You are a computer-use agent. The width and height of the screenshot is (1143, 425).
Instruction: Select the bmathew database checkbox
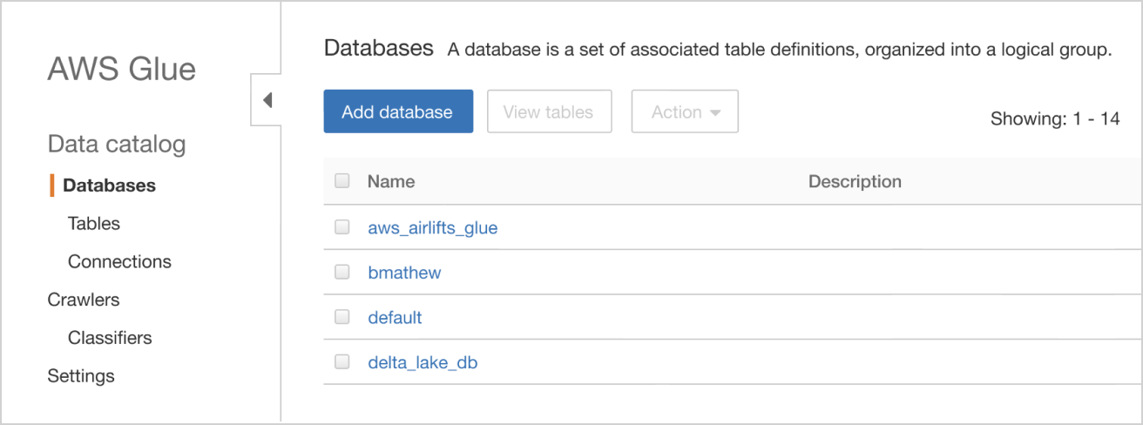point(342,273)
